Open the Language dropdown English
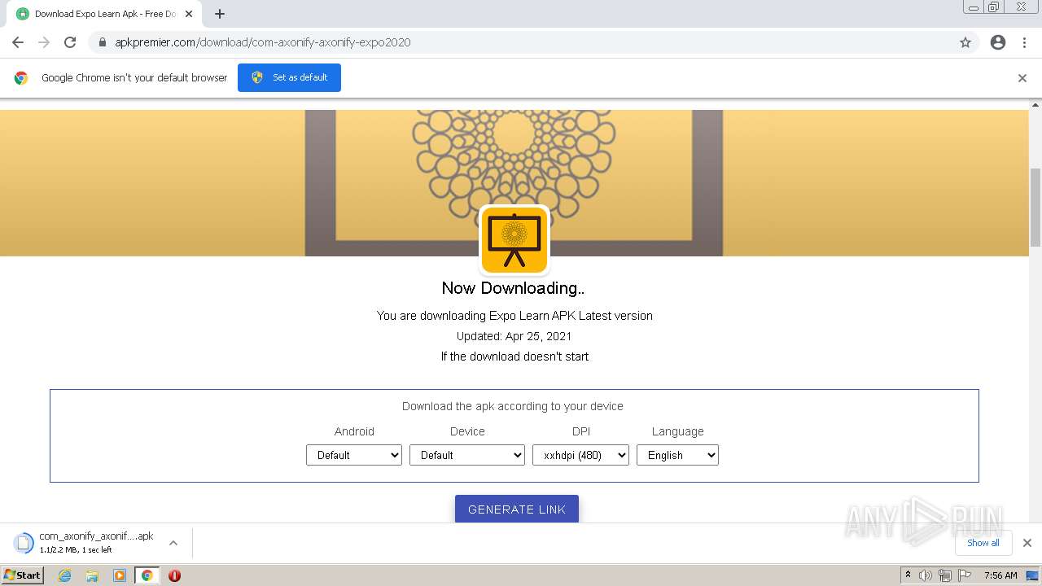1042x586 pixels. coord(677,455)
